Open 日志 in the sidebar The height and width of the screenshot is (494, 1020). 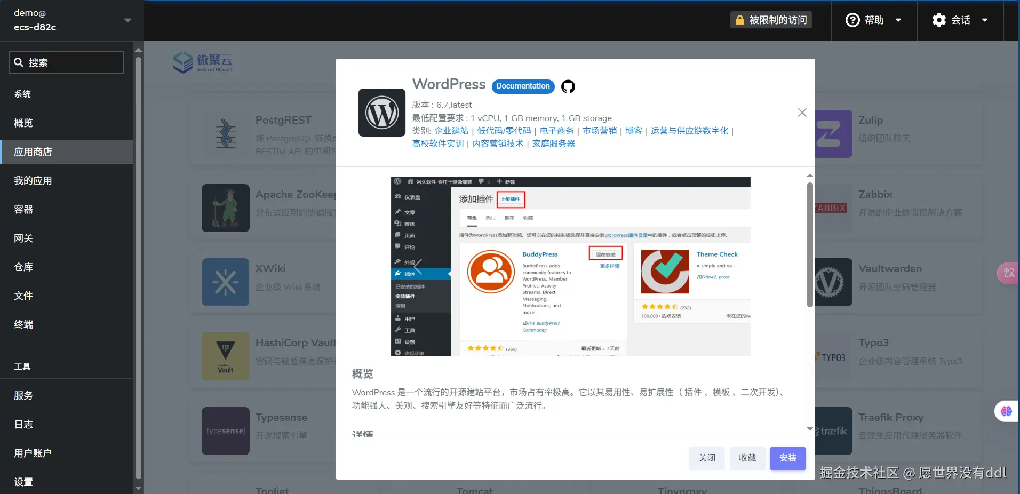coord(67,424)
